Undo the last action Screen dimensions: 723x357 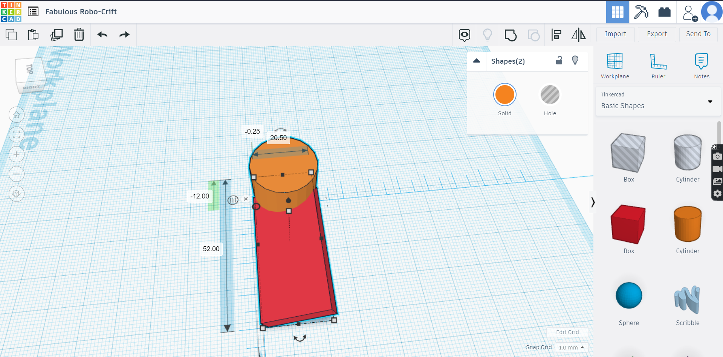102,34
